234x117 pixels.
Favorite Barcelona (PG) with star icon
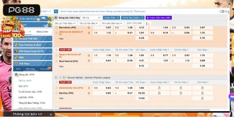(56, 27)
